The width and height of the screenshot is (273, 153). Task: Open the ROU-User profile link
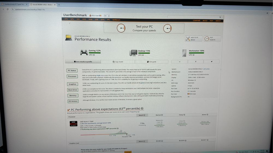(95, 16)
